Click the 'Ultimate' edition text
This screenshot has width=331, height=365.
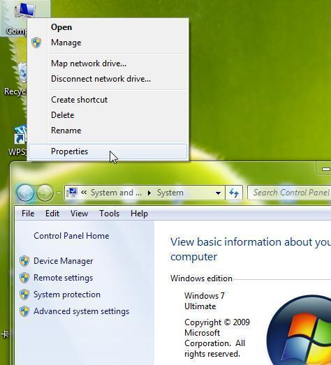200,306
